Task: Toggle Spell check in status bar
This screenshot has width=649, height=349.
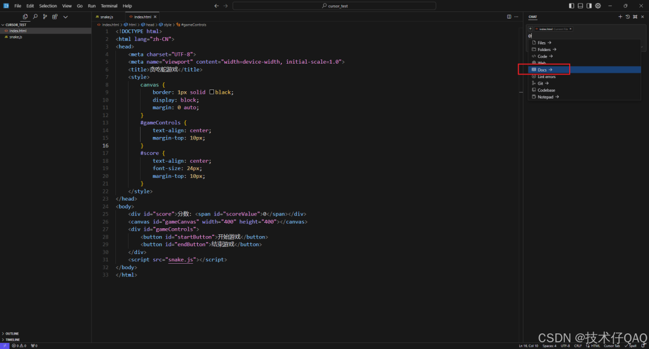Action: [x=631, y=345]
